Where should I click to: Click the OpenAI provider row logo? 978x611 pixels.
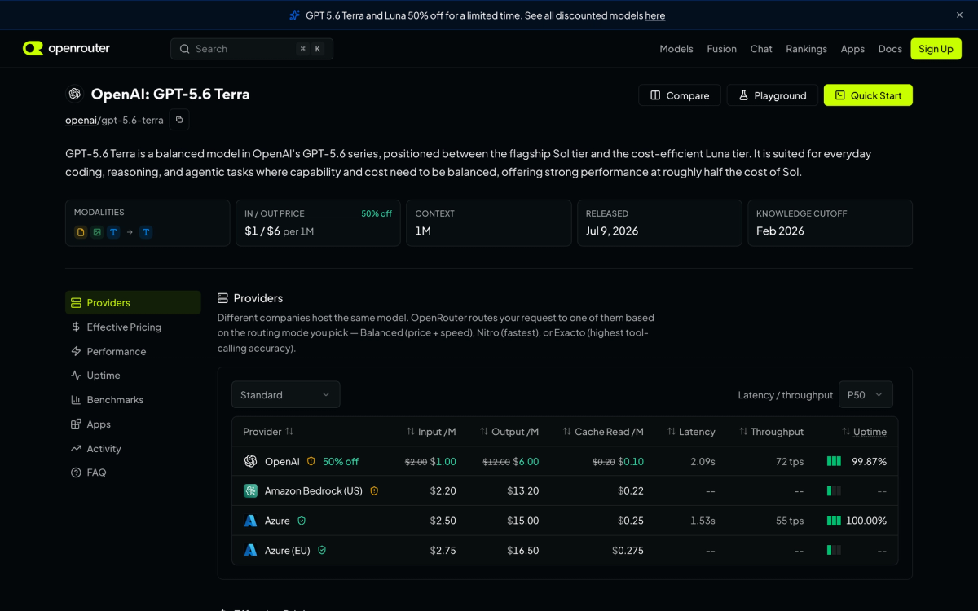coord(251,461)
